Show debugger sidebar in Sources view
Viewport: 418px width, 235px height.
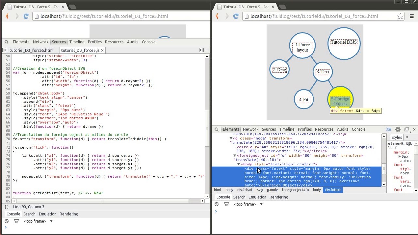click(x=201, y=50)
